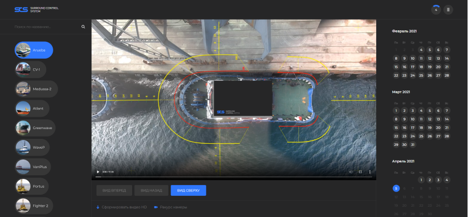Open video more options menu
Image resolution: width=468 pixels, height=217 pixels.
pyautogui.click(x=370, y=172)
